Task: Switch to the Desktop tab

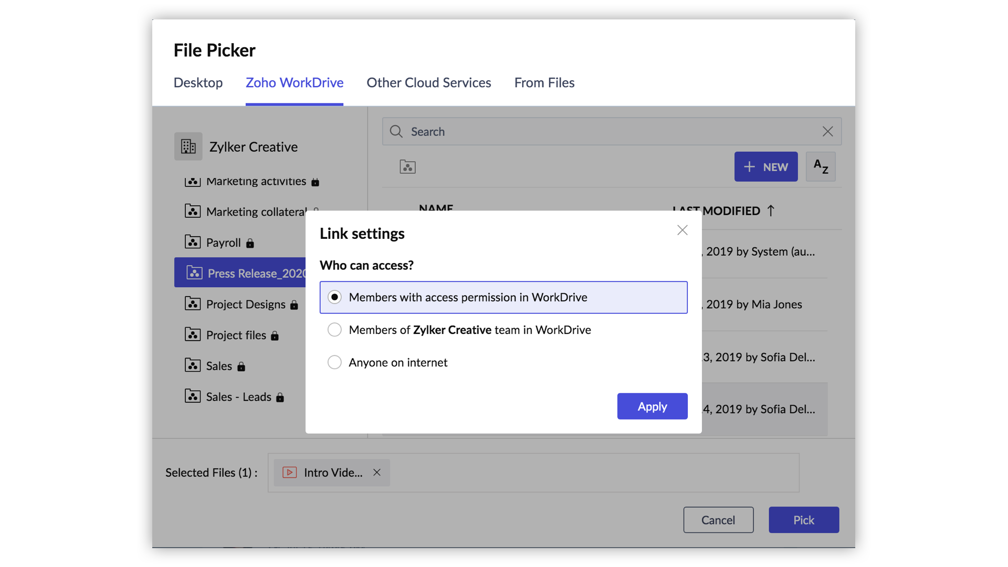Action: (x=198, y=83)
